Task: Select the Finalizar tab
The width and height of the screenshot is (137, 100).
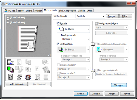Action: click(38, 11)
